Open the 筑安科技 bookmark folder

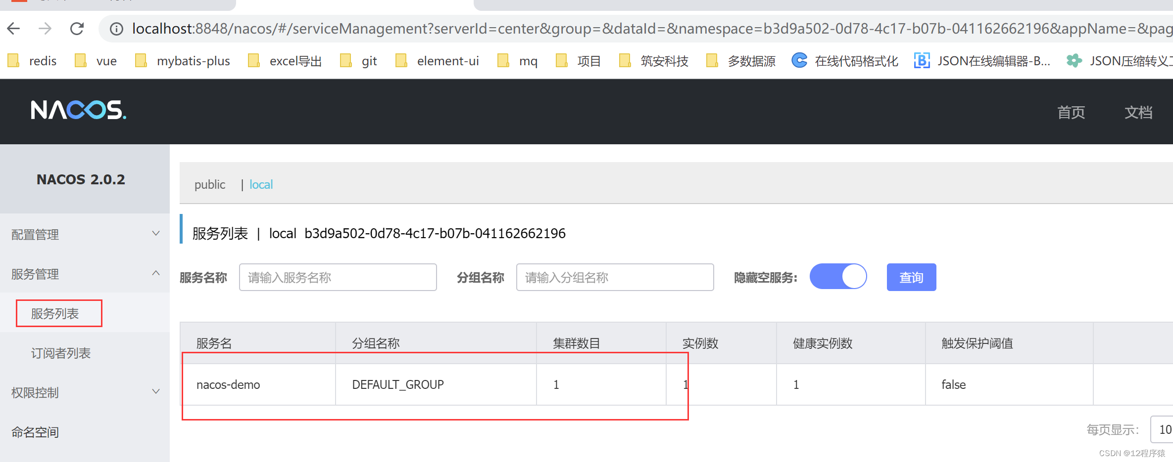[x=654, y=61]
